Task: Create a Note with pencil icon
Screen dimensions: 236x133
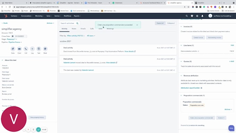Action: point(13,49)
